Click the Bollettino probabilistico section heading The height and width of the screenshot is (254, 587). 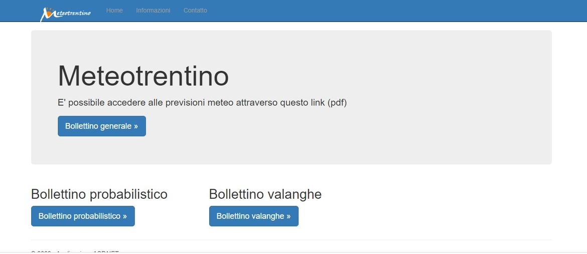[99, 194]
